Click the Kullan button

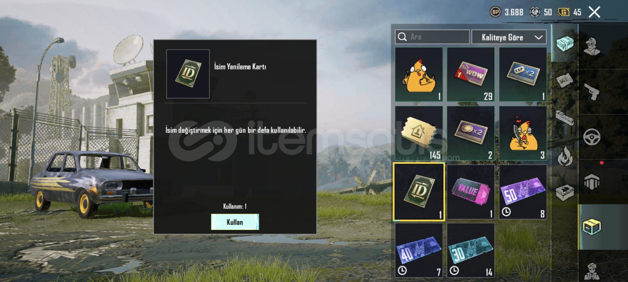click(235, 222)
